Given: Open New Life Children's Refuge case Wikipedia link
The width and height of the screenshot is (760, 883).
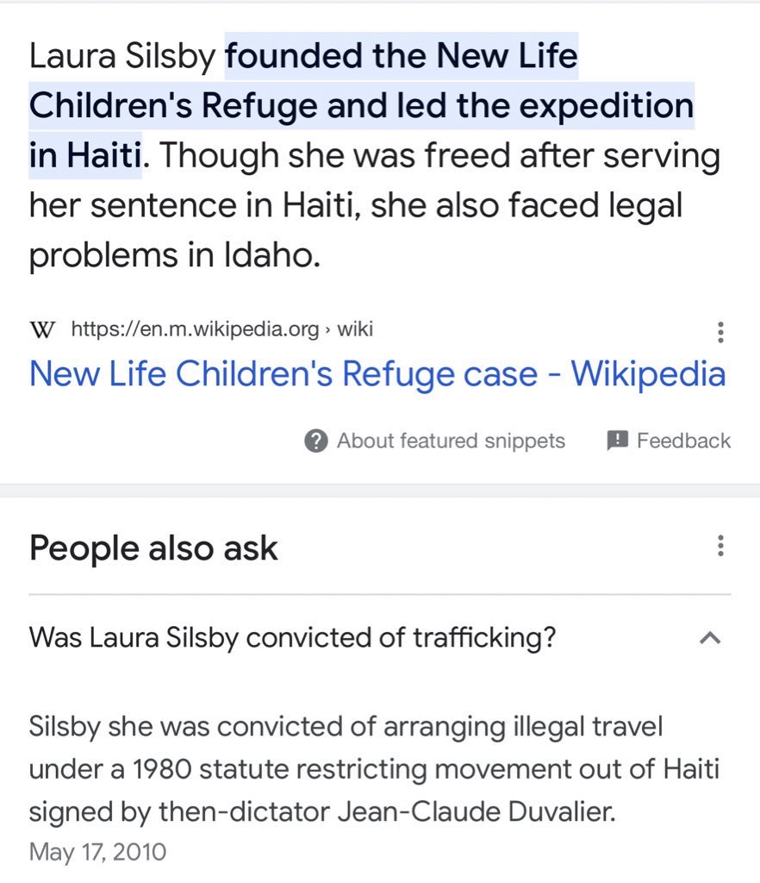Looking at the screenshot, I should pyautogui.click(x=377, y=374).
